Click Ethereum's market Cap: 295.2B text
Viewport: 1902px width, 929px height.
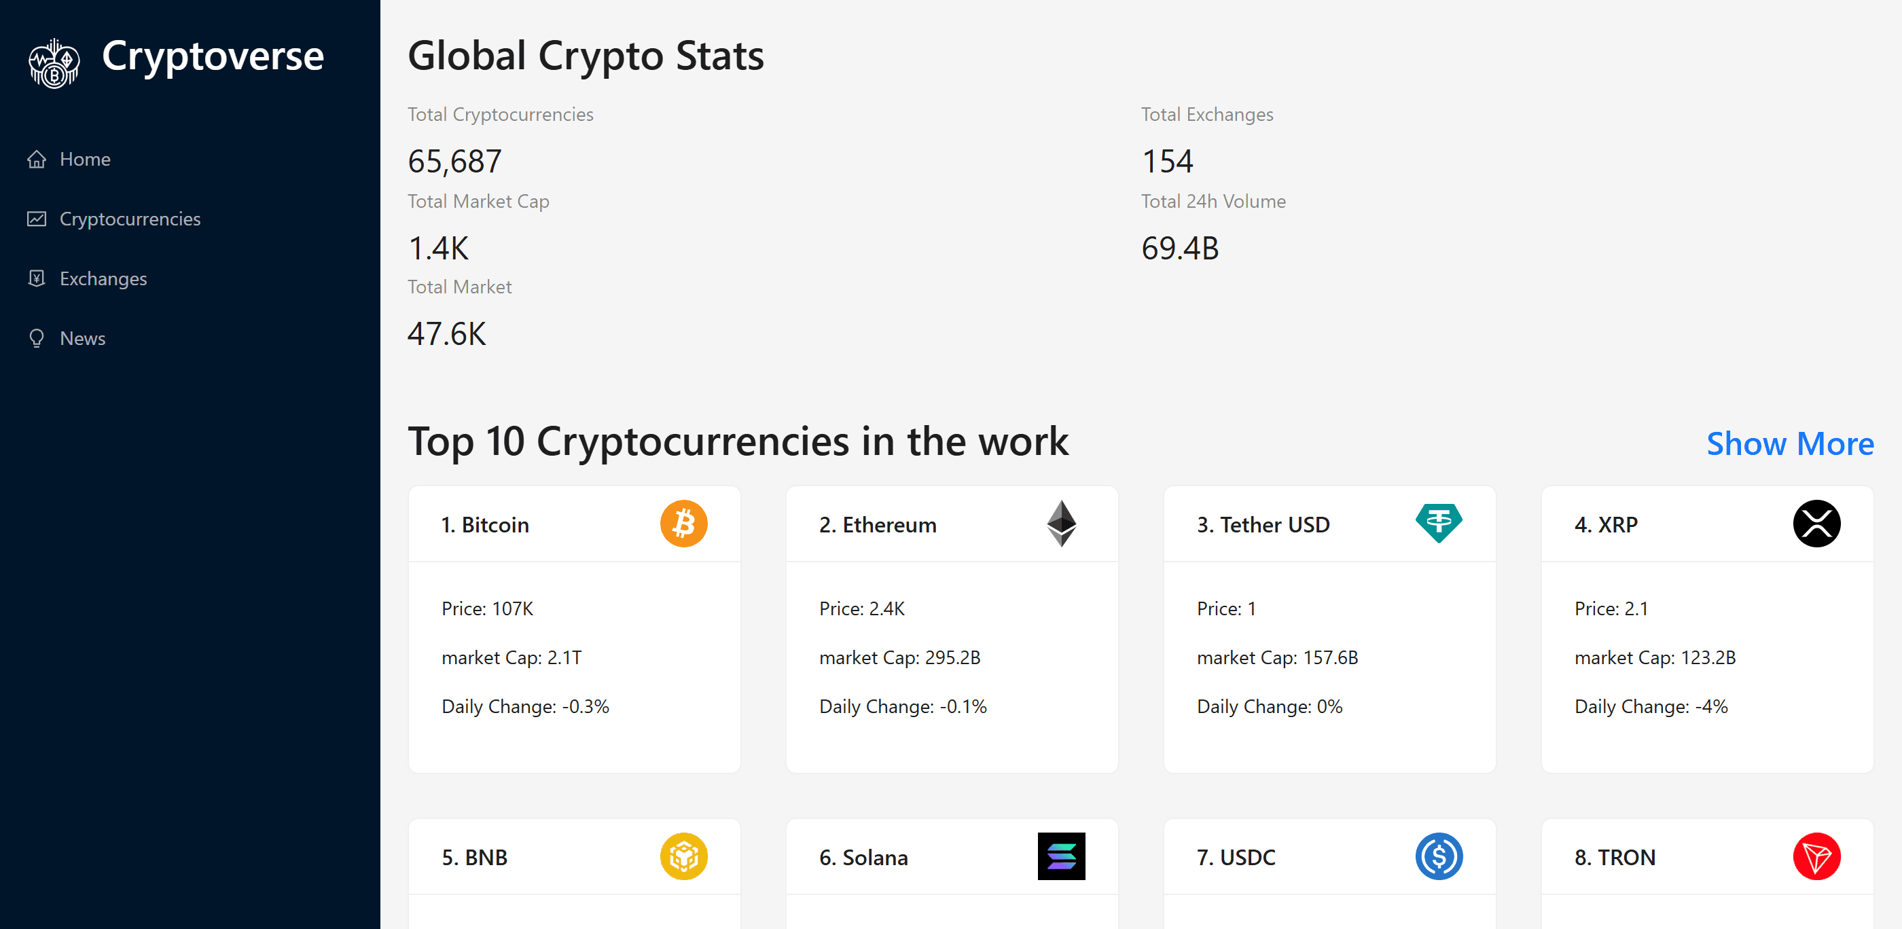[899, 657]
